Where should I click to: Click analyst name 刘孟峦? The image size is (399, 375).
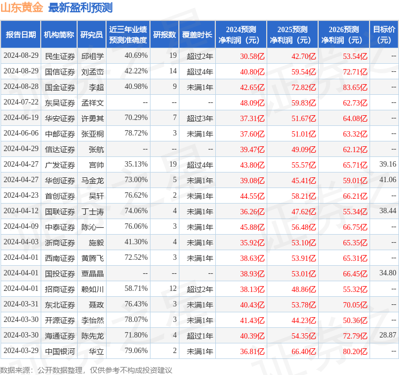pyautogui.click(x=93, y=72)
